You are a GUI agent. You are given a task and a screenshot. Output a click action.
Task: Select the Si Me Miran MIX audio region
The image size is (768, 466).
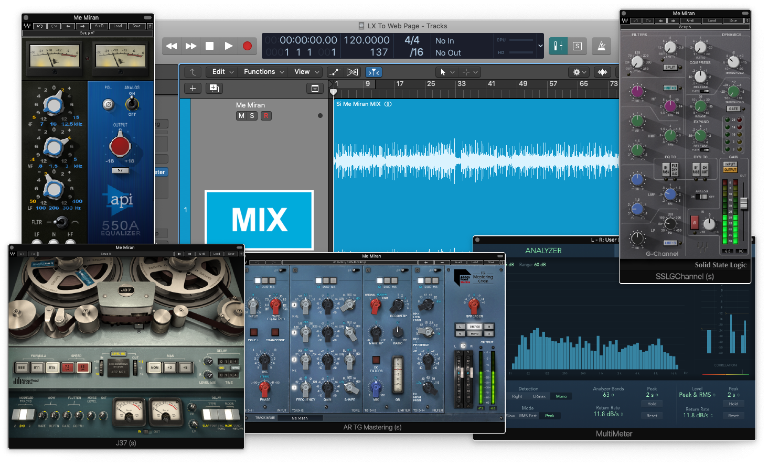tap(476, 176)
